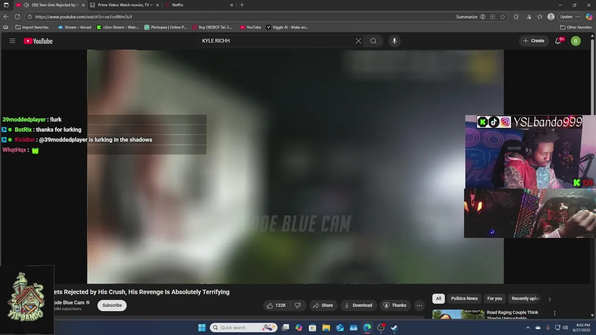Viewport: 596px width, 335px height.
Task: Open the favorites list icon
Action: (540, 17)
